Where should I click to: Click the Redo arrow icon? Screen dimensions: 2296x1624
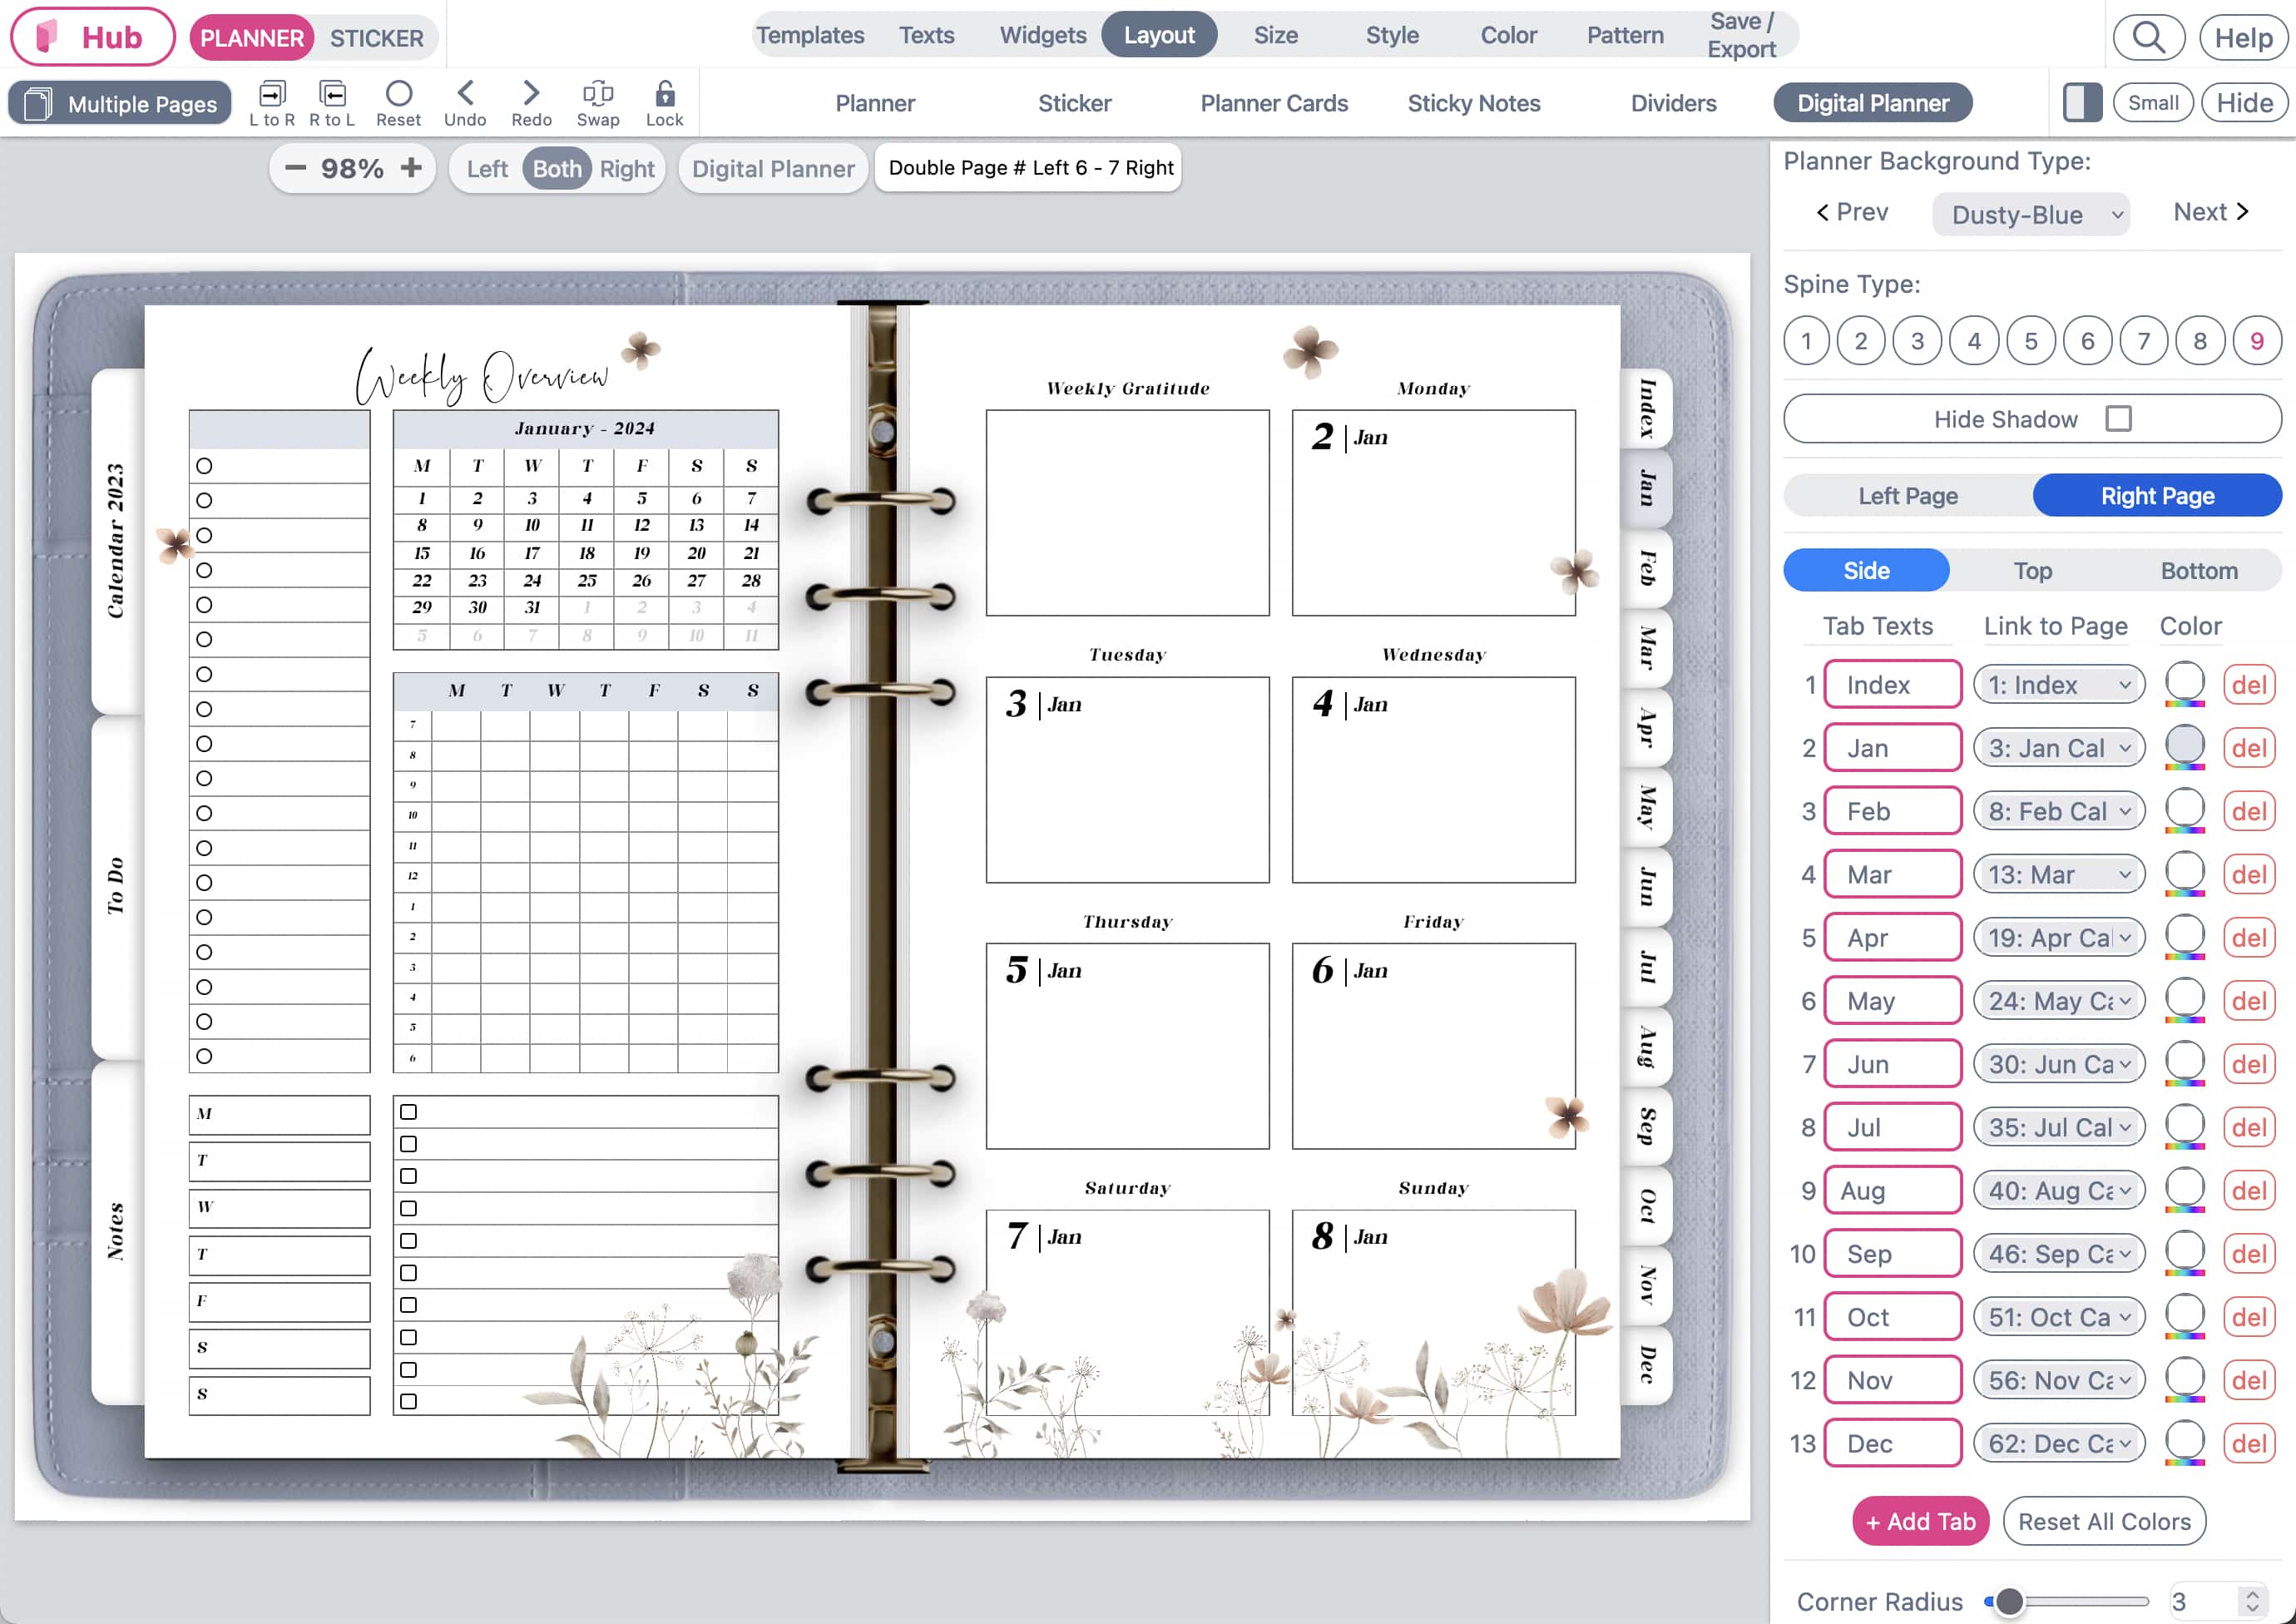tap(531, 95)
